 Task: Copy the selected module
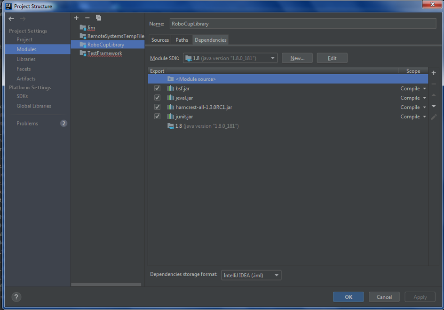(98, 18)
